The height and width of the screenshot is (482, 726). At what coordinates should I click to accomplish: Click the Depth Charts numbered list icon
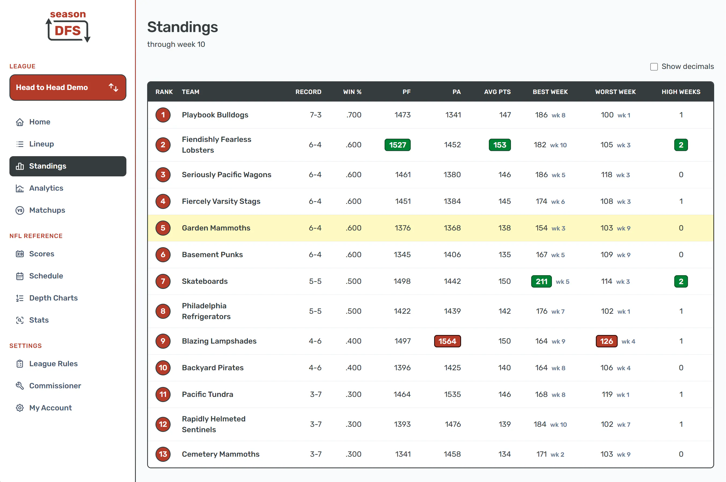point(20,298)
